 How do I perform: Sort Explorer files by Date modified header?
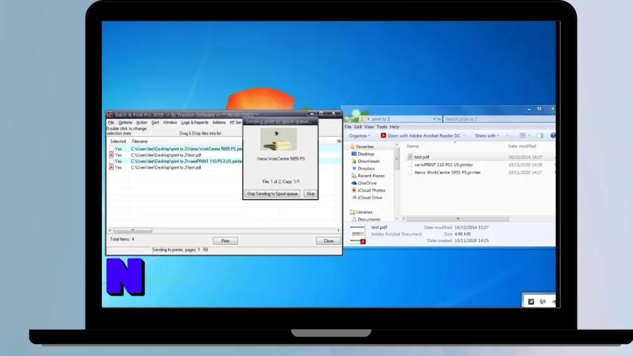point(522,146)
